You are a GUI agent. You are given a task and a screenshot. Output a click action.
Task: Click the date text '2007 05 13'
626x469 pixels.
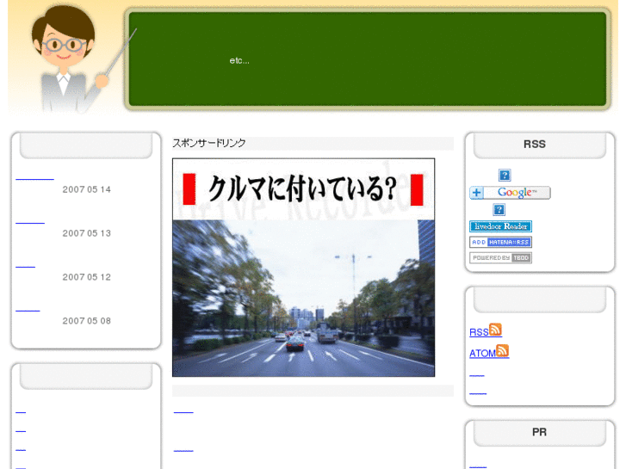click(x=87, y=233)
